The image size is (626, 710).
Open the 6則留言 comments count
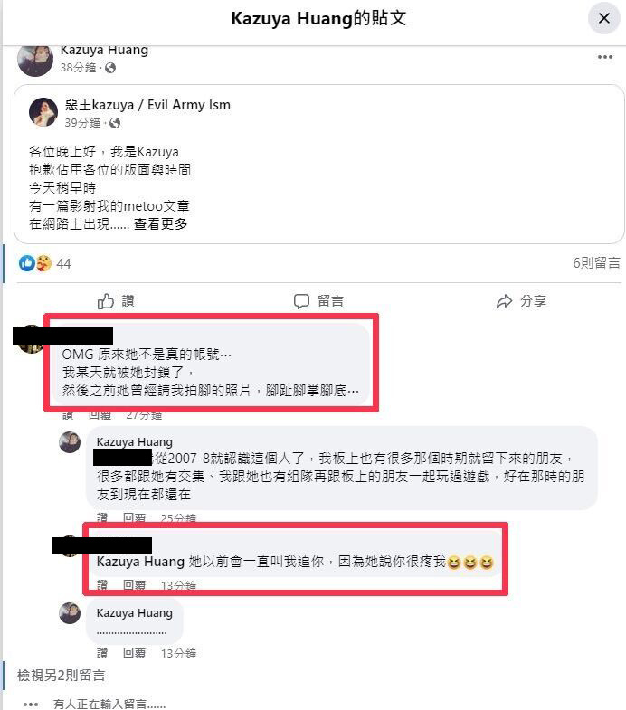pos(596,262)
